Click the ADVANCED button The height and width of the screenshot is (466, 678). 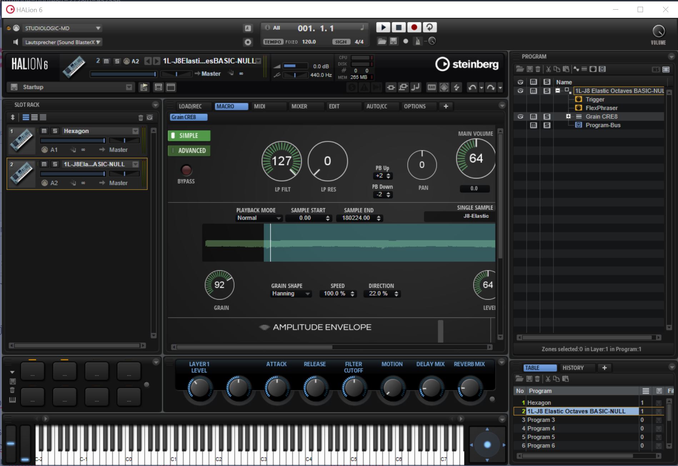(x=189, y=151)
